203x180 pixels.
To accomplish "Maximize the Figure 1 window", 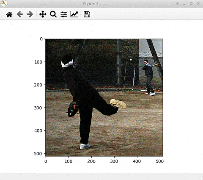I will (x=191, y=4).
